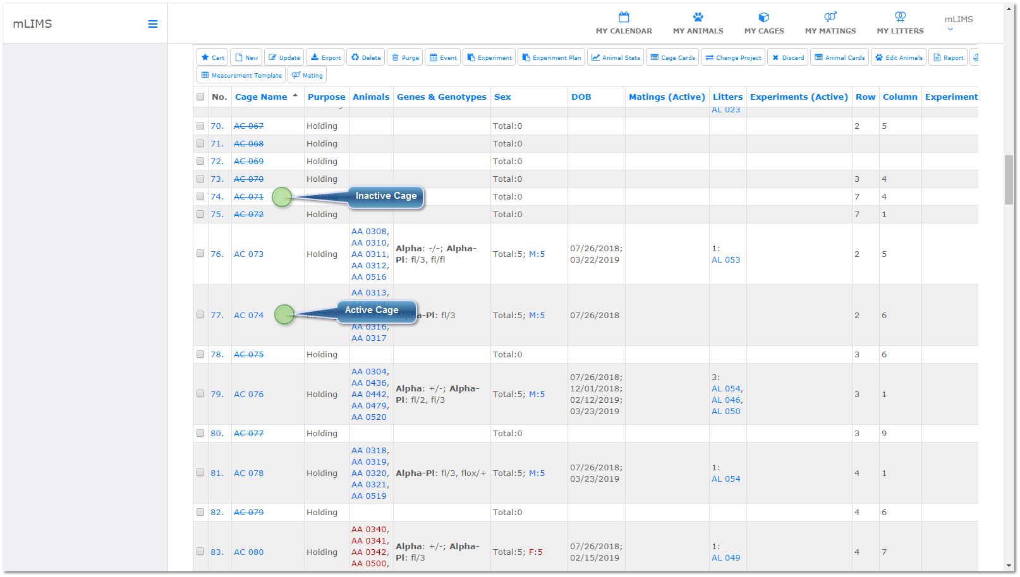Click the Measurement Template button
This screenshot has width=1020, height=577.
241,75
